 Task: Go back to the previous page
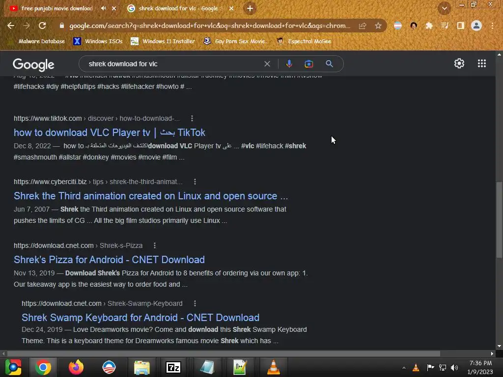coord(11,26)
